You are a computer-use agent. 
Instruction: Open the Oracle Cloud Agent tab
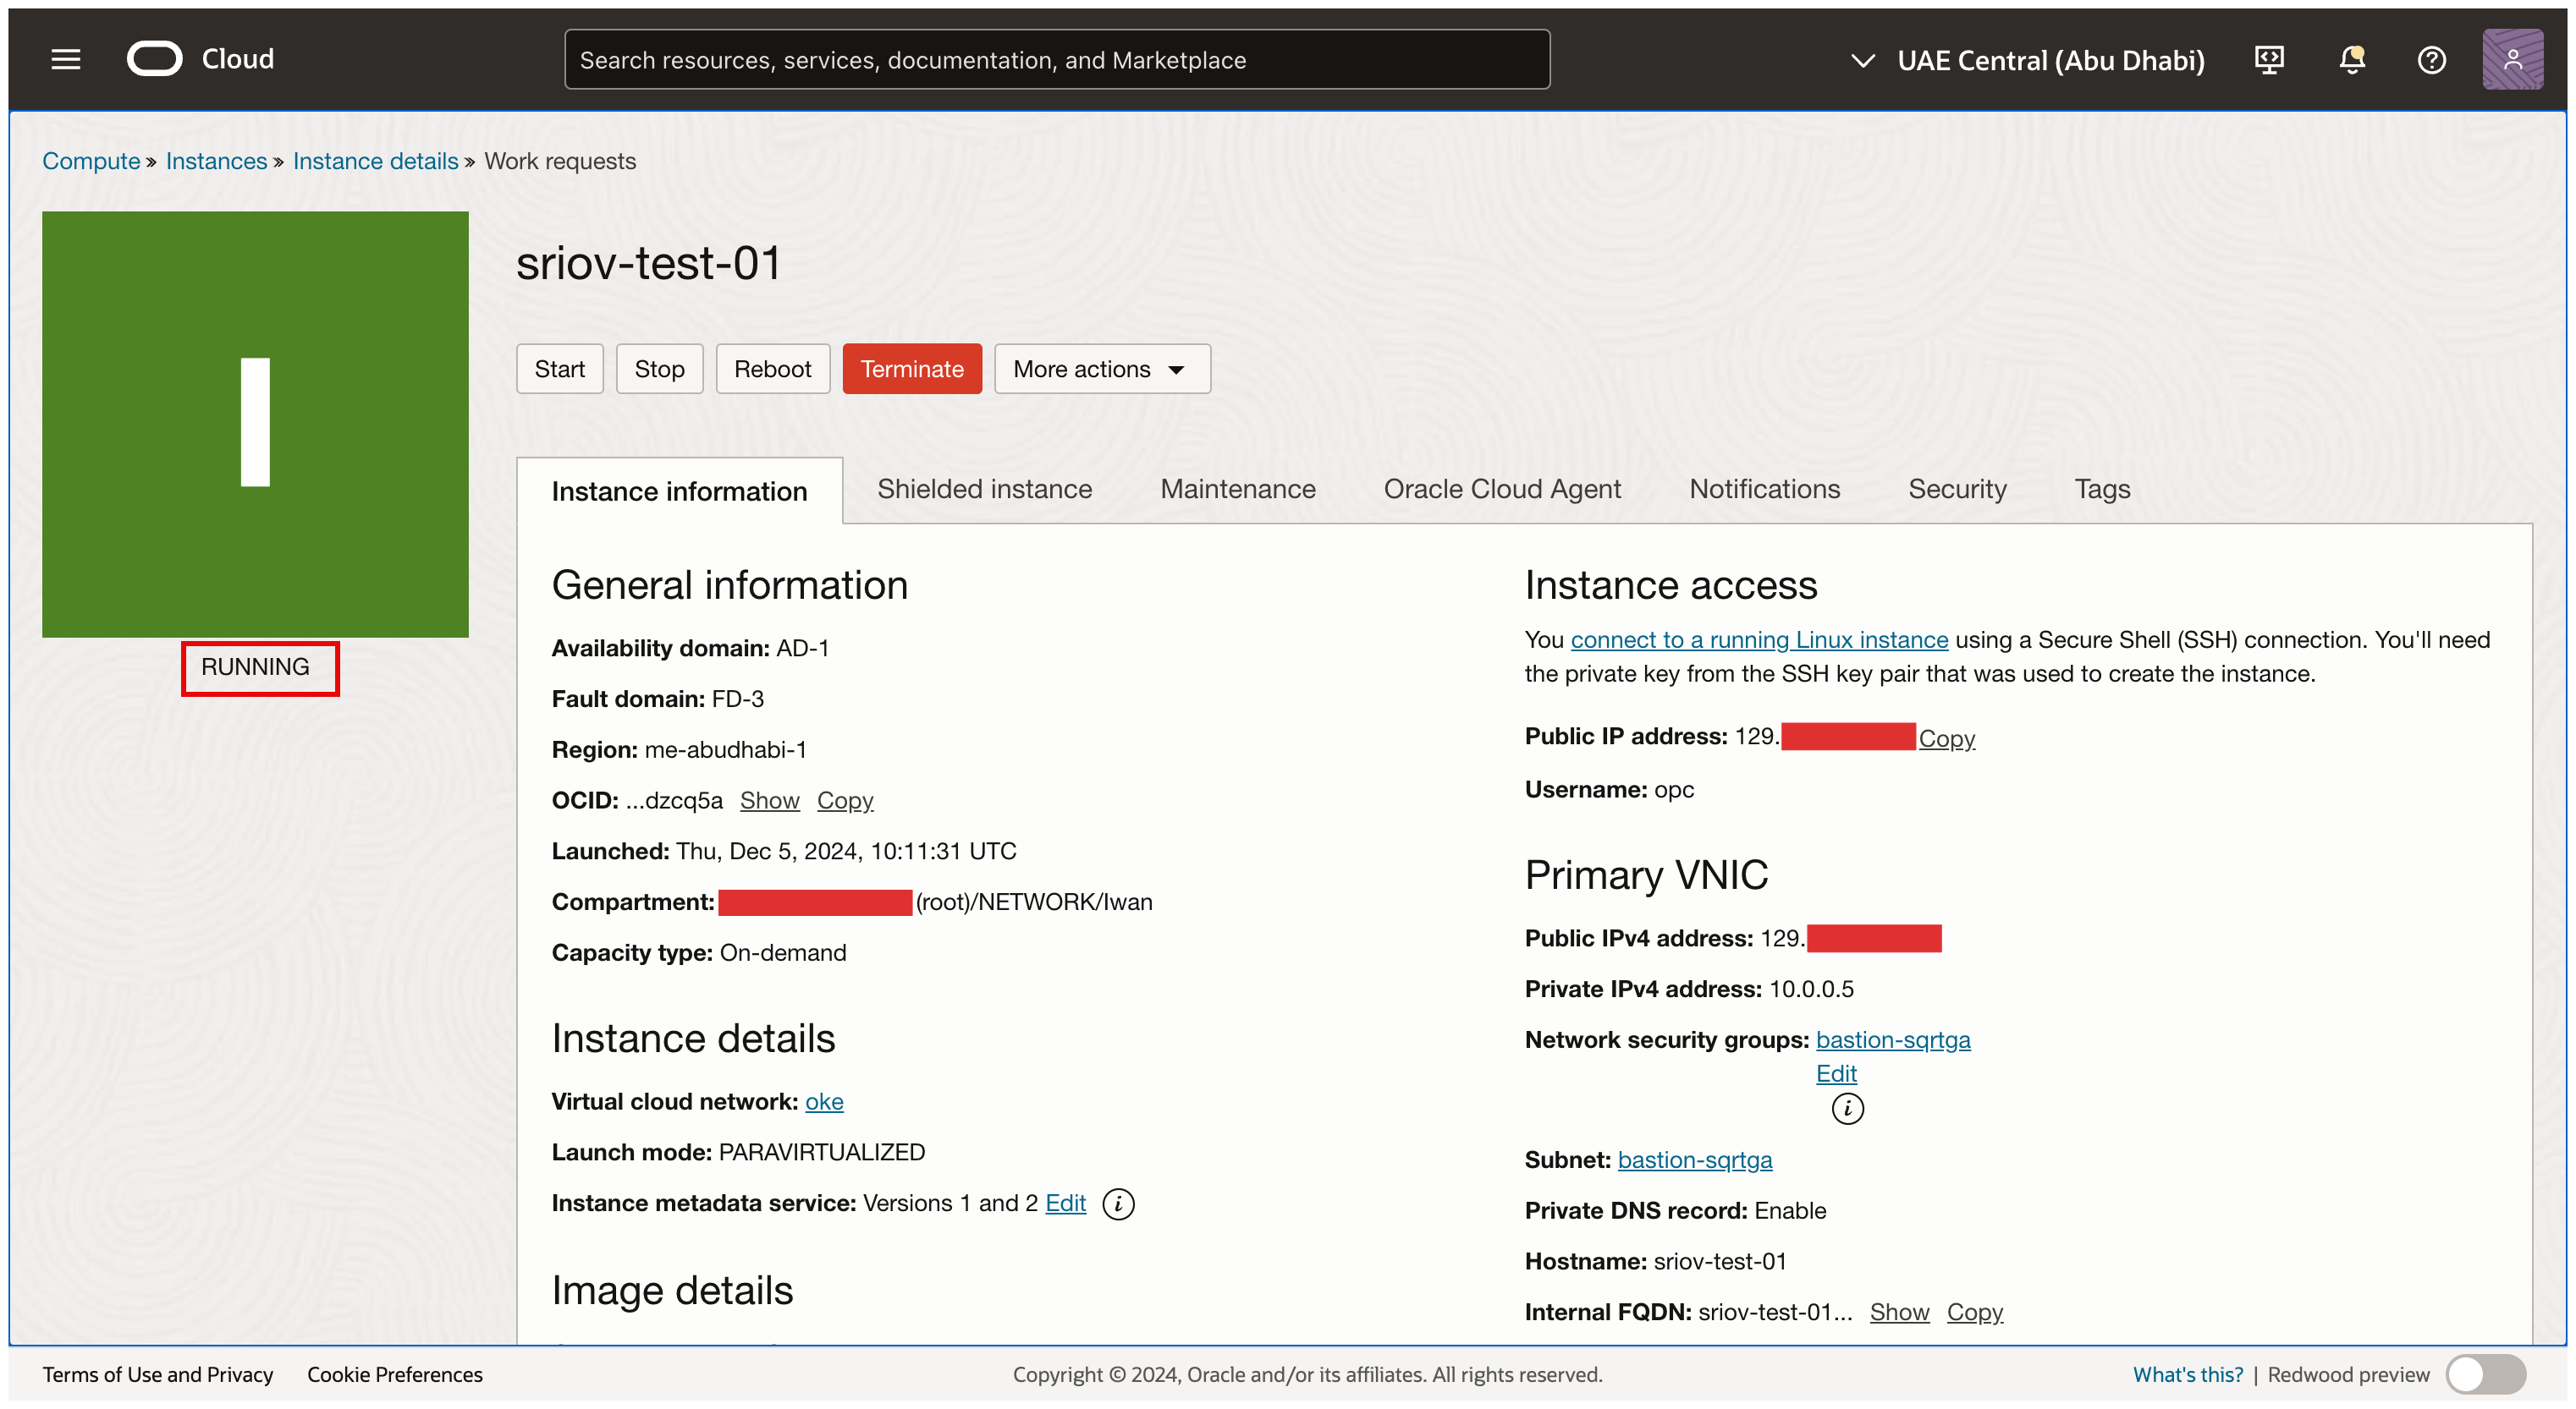click(x=1501, y=489)
